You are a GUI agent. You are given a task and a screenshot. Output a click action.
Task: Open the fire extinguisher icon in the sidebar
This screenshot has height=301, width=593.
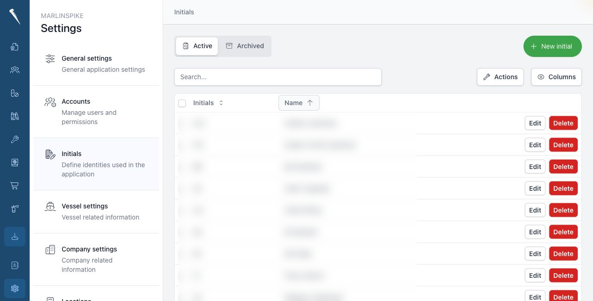point(15,209)
